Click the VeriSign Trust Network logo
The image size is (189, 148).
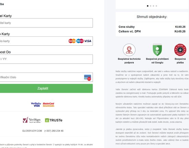click(x=32, y=120)
